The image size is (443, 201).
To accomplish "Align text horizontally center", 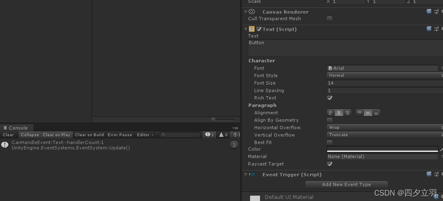I will (339, 113).
